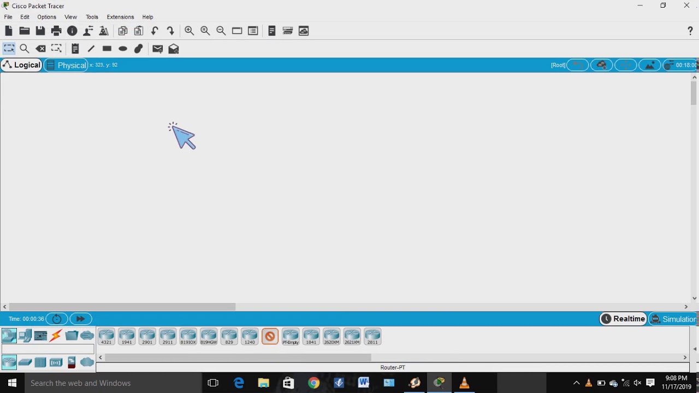Click the New file icon
Image resolution: width=699 pixels, height=393 pixels.
[x=9, y=31]
